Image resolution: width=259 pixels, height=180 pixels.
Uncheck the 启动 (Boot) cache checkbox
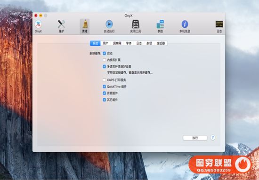point(104,54)
